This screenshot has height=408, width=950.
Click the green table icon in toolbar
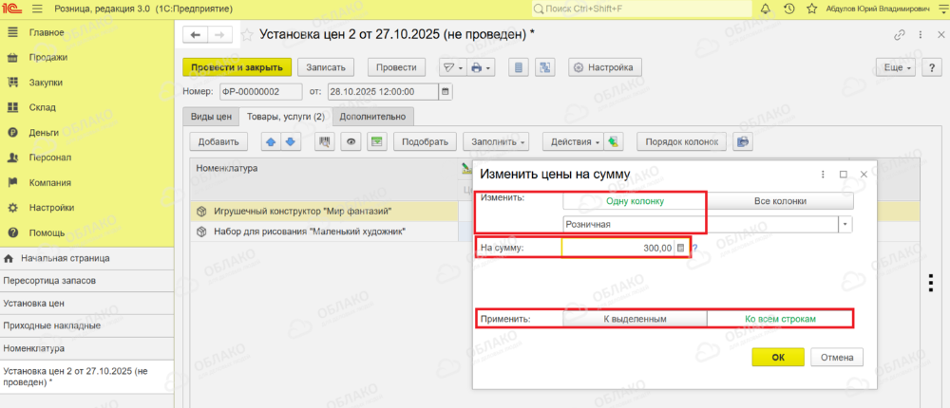point(376,141)
